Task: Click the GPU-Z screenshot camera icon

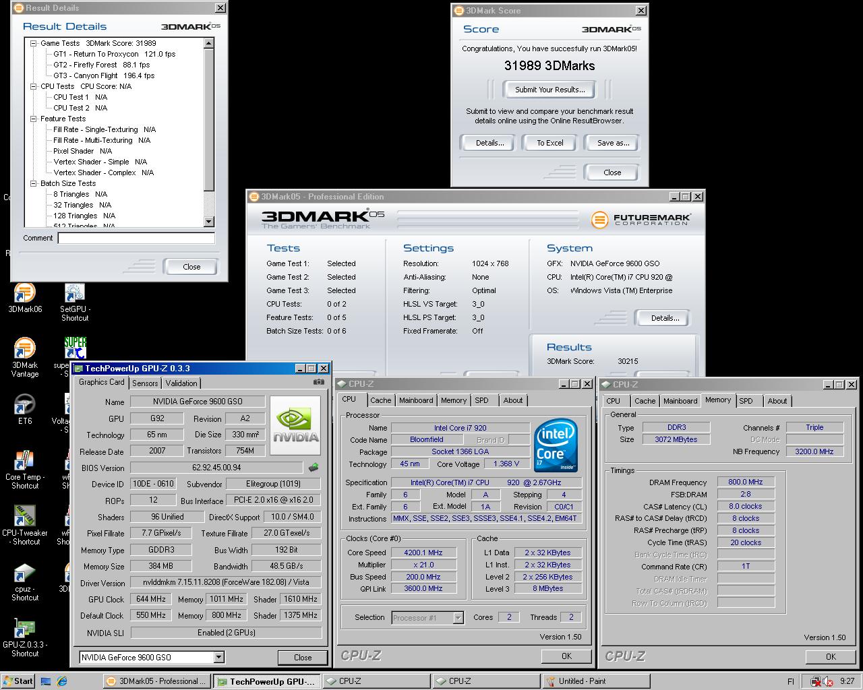Action: pyautogui.click(x=318, y=382)
